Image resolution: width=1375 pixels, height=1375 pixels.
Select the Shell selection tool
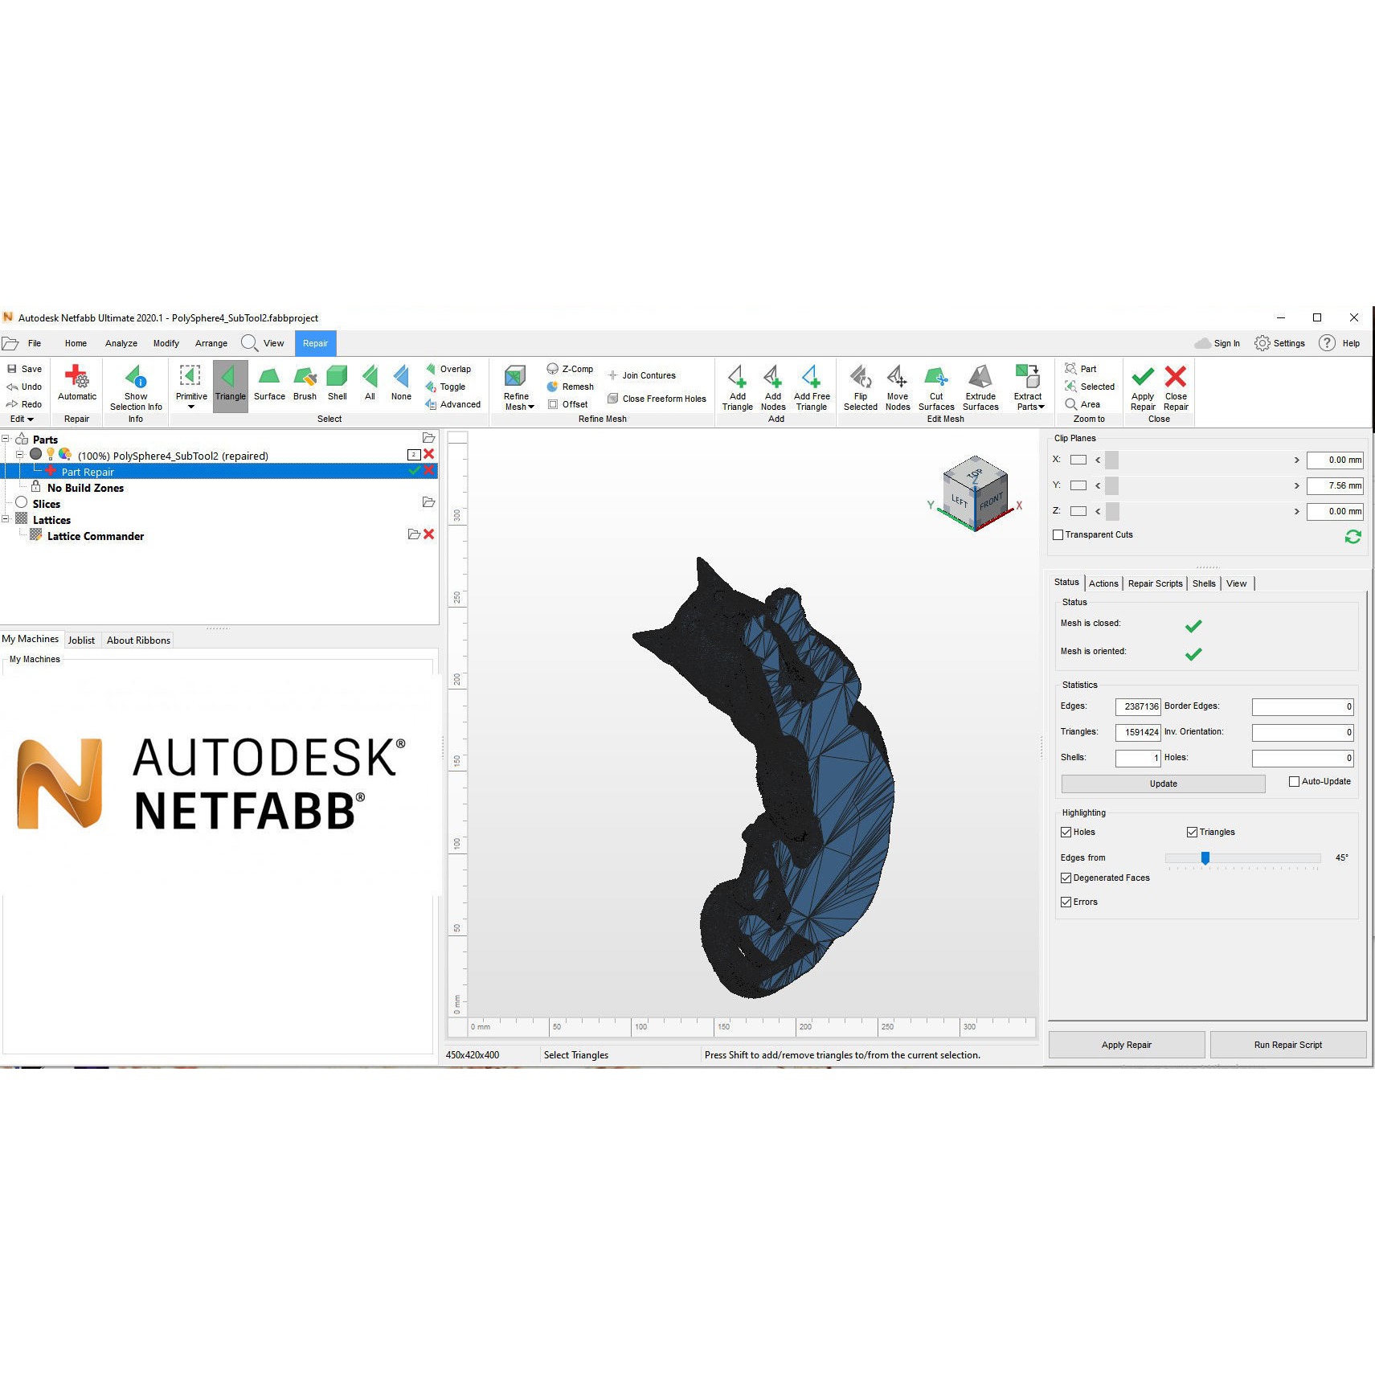[x=338, y=383]
